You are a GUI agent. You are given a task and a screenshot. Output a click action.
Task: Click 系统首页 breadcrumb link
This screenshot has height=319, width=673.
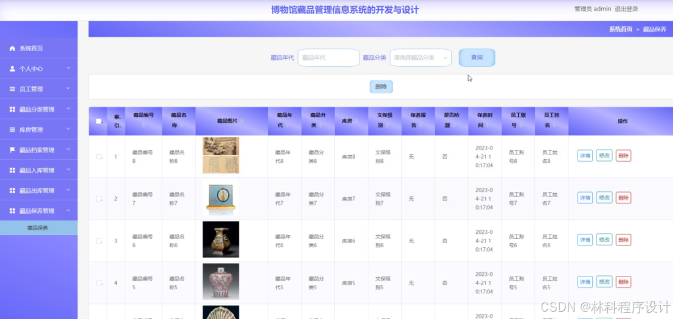point(621,29)
